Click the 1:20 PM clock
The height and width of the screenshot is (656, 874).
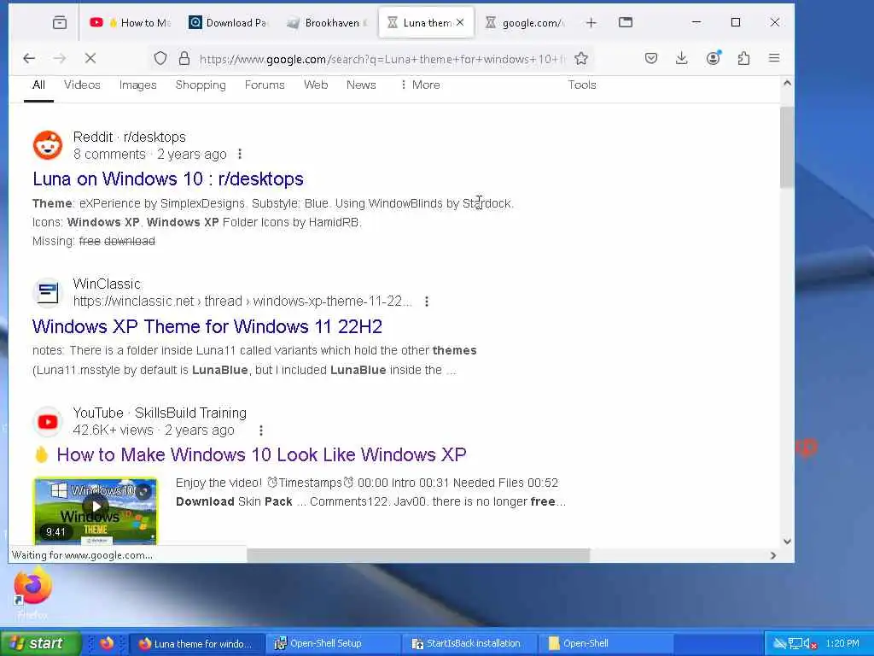(842, 643)
